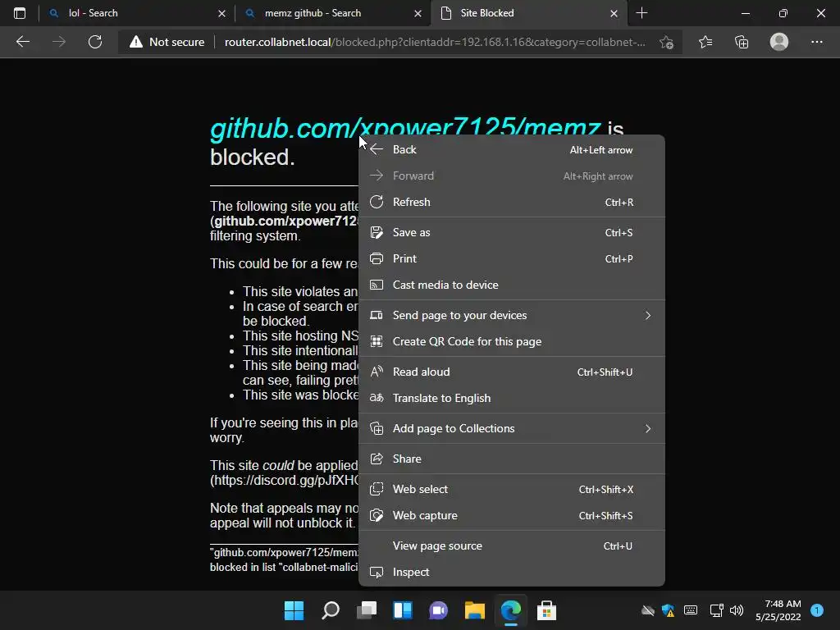Choose Web capture in context menu
840x630 pixels.
pos(512,515)
